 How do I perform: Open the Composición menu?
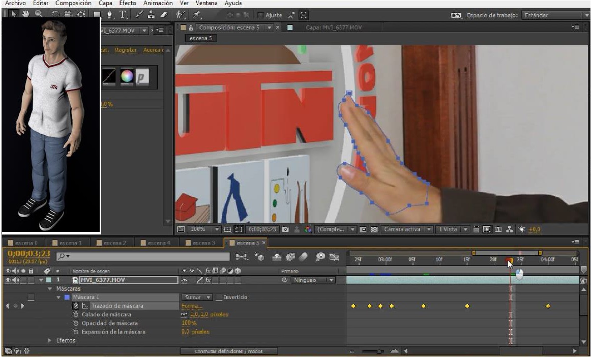pos(73,4)
